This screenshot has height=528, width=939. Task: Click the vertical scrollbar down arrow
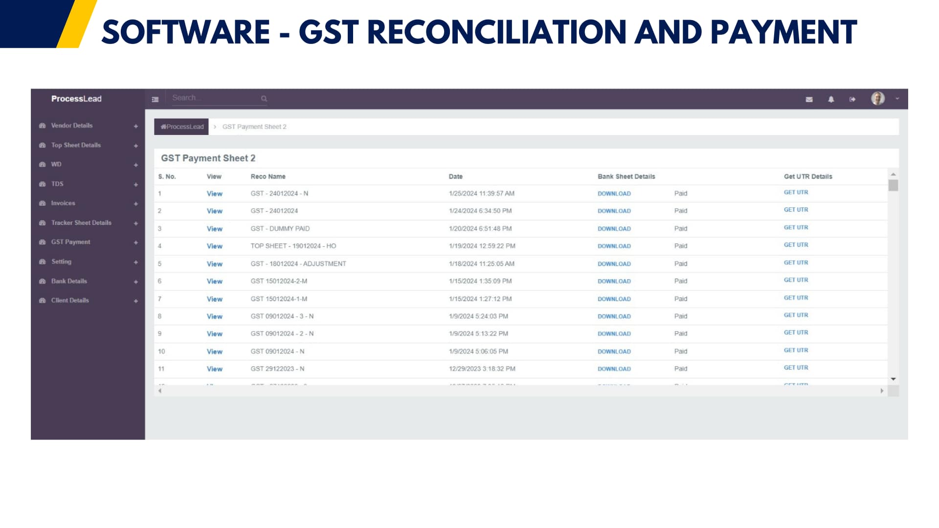click(893, 379)
